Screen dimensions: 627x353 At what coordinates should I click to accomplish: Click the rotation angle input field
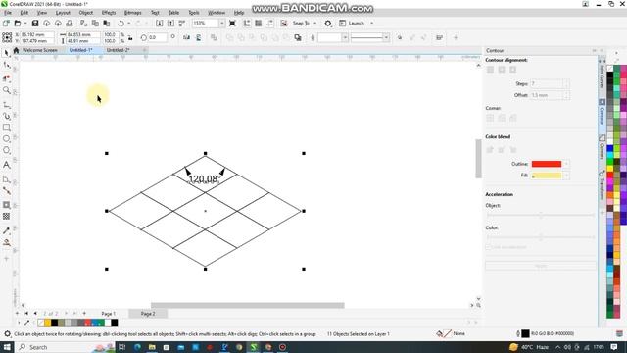157,37
